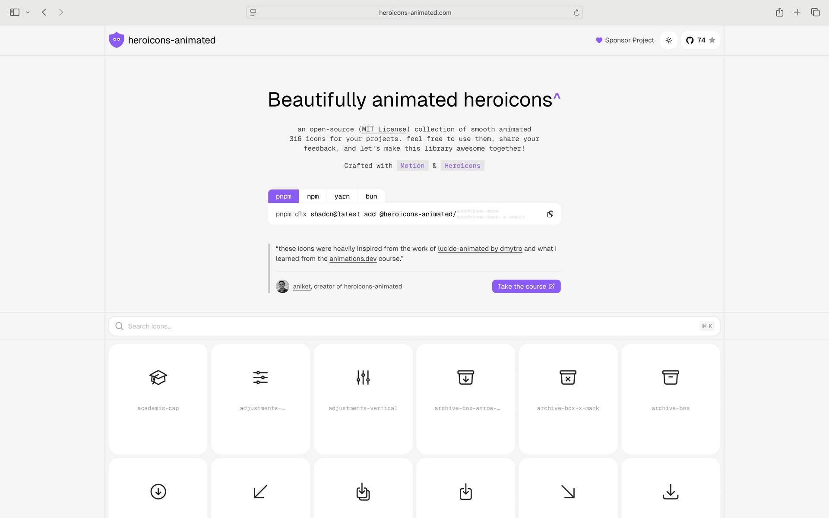Click the arrow-down-tray download icon
This screenshot has width=829, height=518.
(670, 492)
